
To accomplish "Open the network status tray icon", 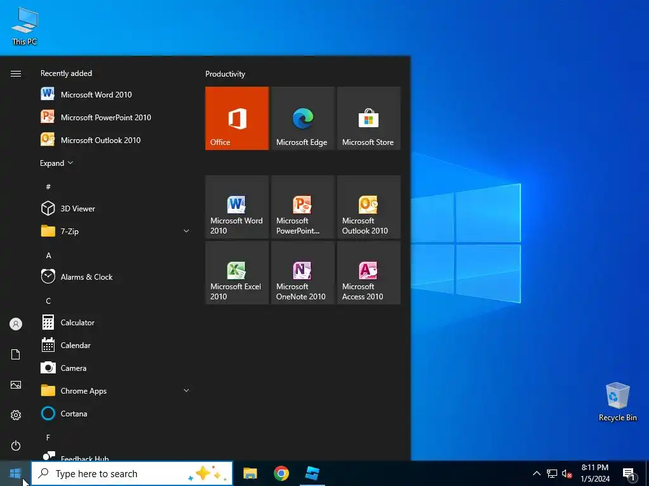I will click(x=552, y=473).
